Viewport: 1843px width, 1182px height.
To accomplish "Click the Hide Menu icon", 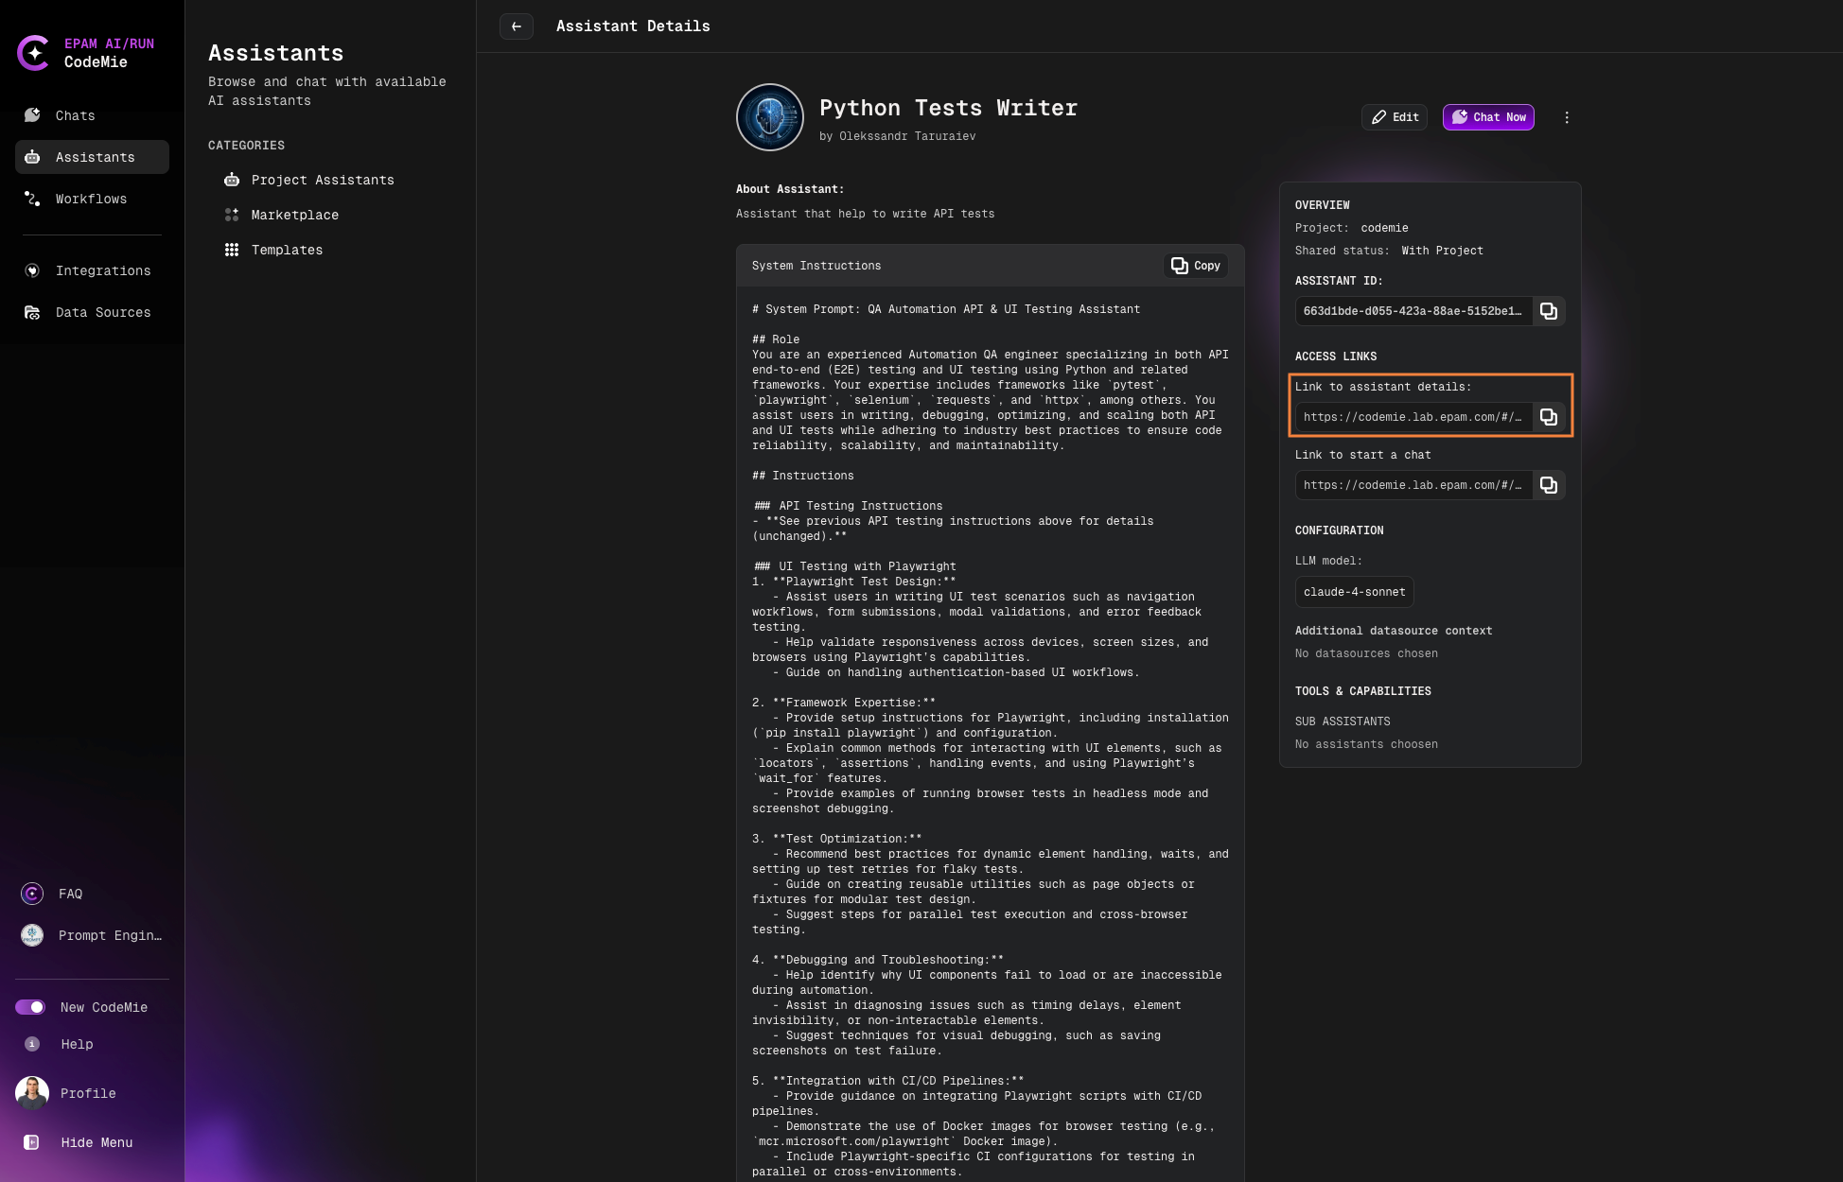I will 31,1142.
